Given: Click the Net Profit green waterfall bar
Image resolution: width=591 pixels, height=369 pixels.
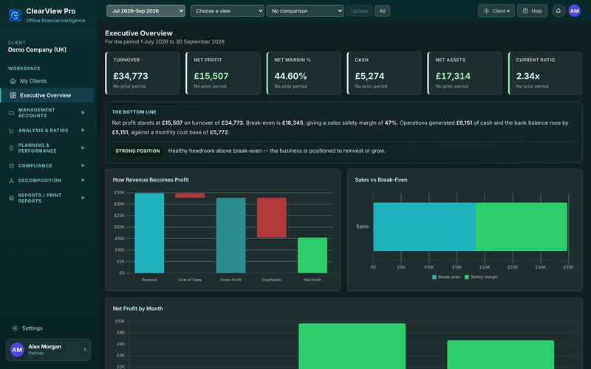Looking at the screenshot, I should coord(312,255).
